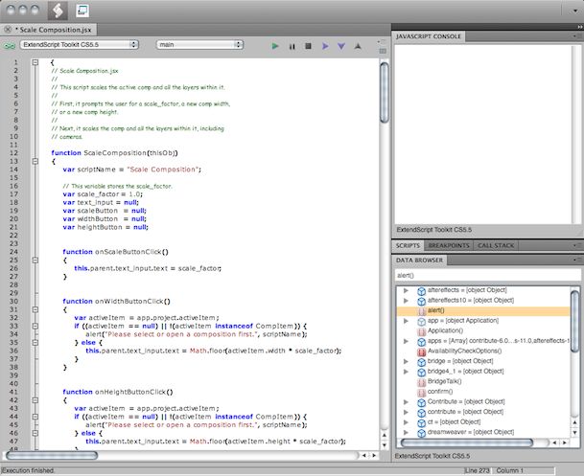Click the 'Execution finished.' status message

coord(29,471)
